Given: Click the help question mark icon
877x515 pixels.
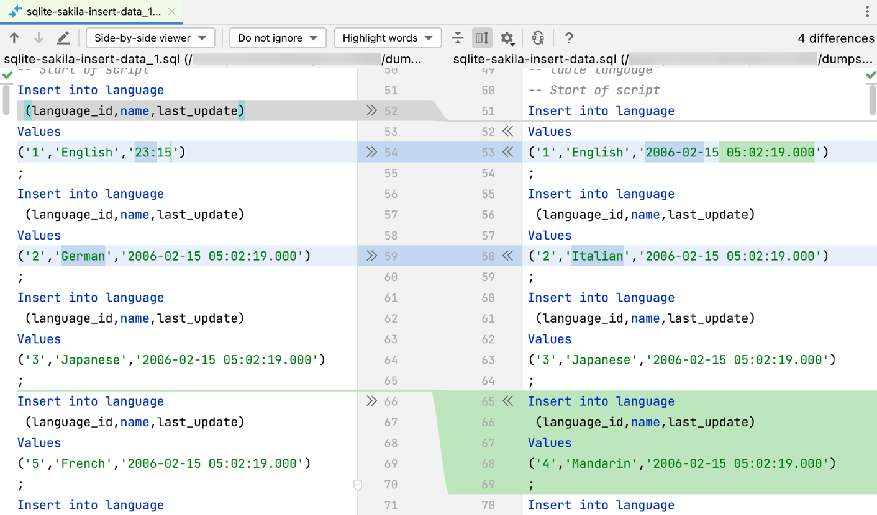Looking at the screenshot, I should [x=569, y=38].
